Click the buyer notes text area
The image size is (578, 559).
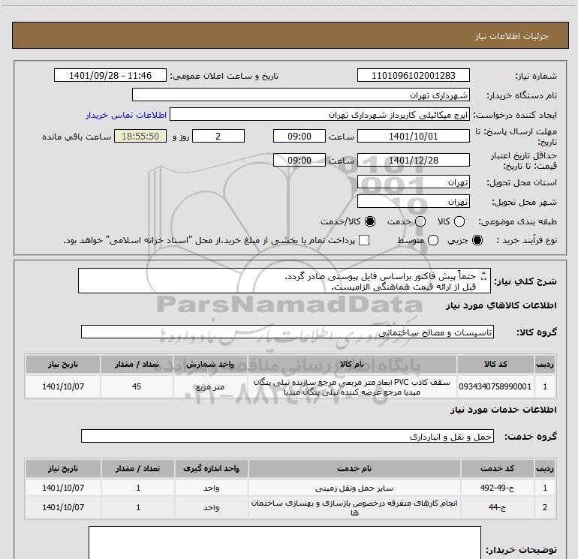point(284,542)
